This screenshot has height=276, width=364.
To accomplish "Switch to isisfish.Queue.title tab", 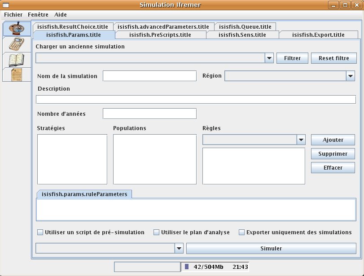I will pos(245,26).
